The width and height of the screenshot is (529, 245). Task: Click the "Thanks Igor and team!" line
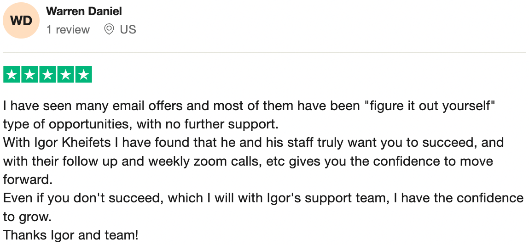[x=71, y=235]
